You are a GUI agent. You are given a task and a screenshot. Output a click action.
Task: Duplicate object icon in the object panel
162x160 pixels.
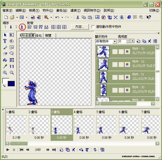[144, 41]
